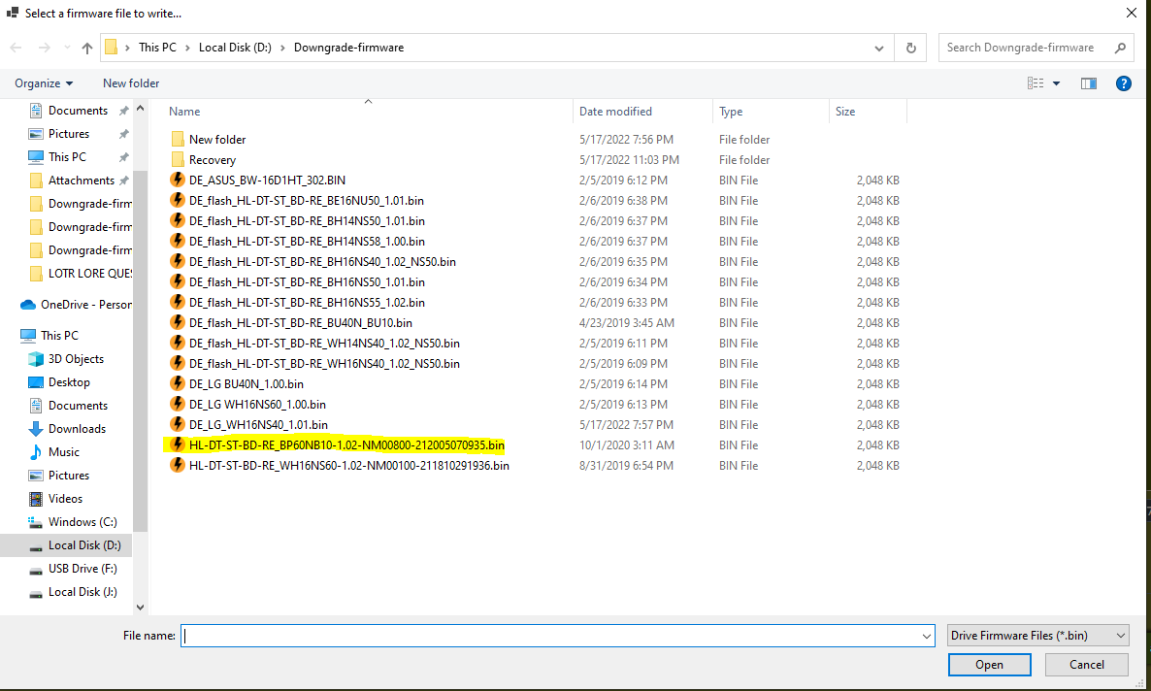Click the 3D Objects cube icon
The height and width of the screenshot is (691, 1151).
[35, 359]
